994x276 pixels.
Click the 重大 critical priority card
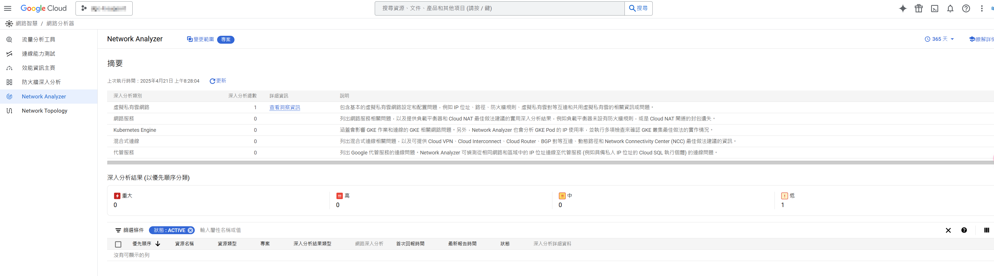(218, 200)
